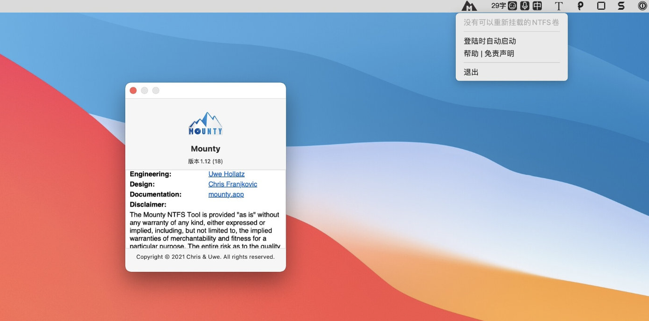The height and width of the screenshot is (321, 649).
Task: Click the P-shaped menu bar icon
Action: coord(580,6)
